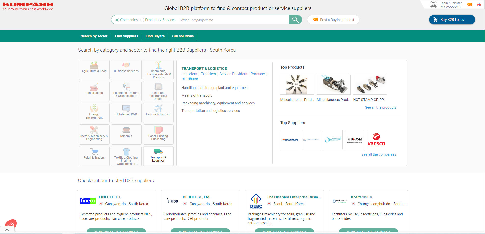Open See all the products link
The image size is (485, 234).
pos(380,107)
